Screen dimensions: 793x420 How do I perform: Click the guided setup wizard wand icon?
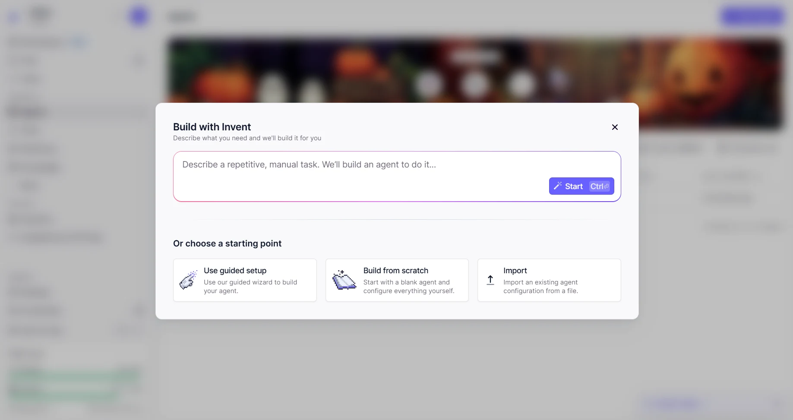pos(188,280)
